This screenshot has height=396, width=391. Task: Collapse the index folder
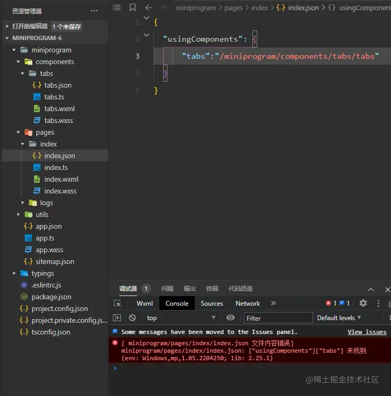(22, 144)
